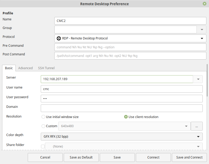Expand the Group dropdown arrow
This screenshot has width=209, height=164.
pyautogui.click(x=202, y=30)
